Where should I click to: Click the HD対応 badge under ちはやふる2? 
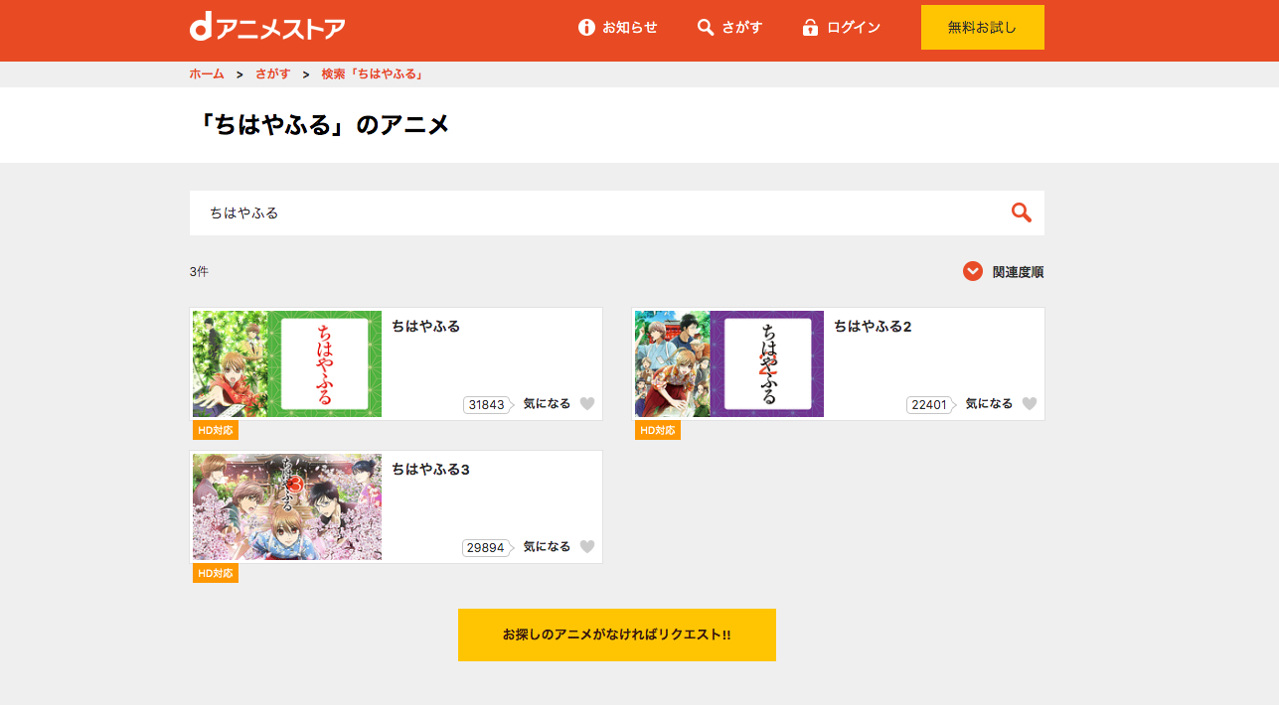pyautogui.click(x=658, y=430)
